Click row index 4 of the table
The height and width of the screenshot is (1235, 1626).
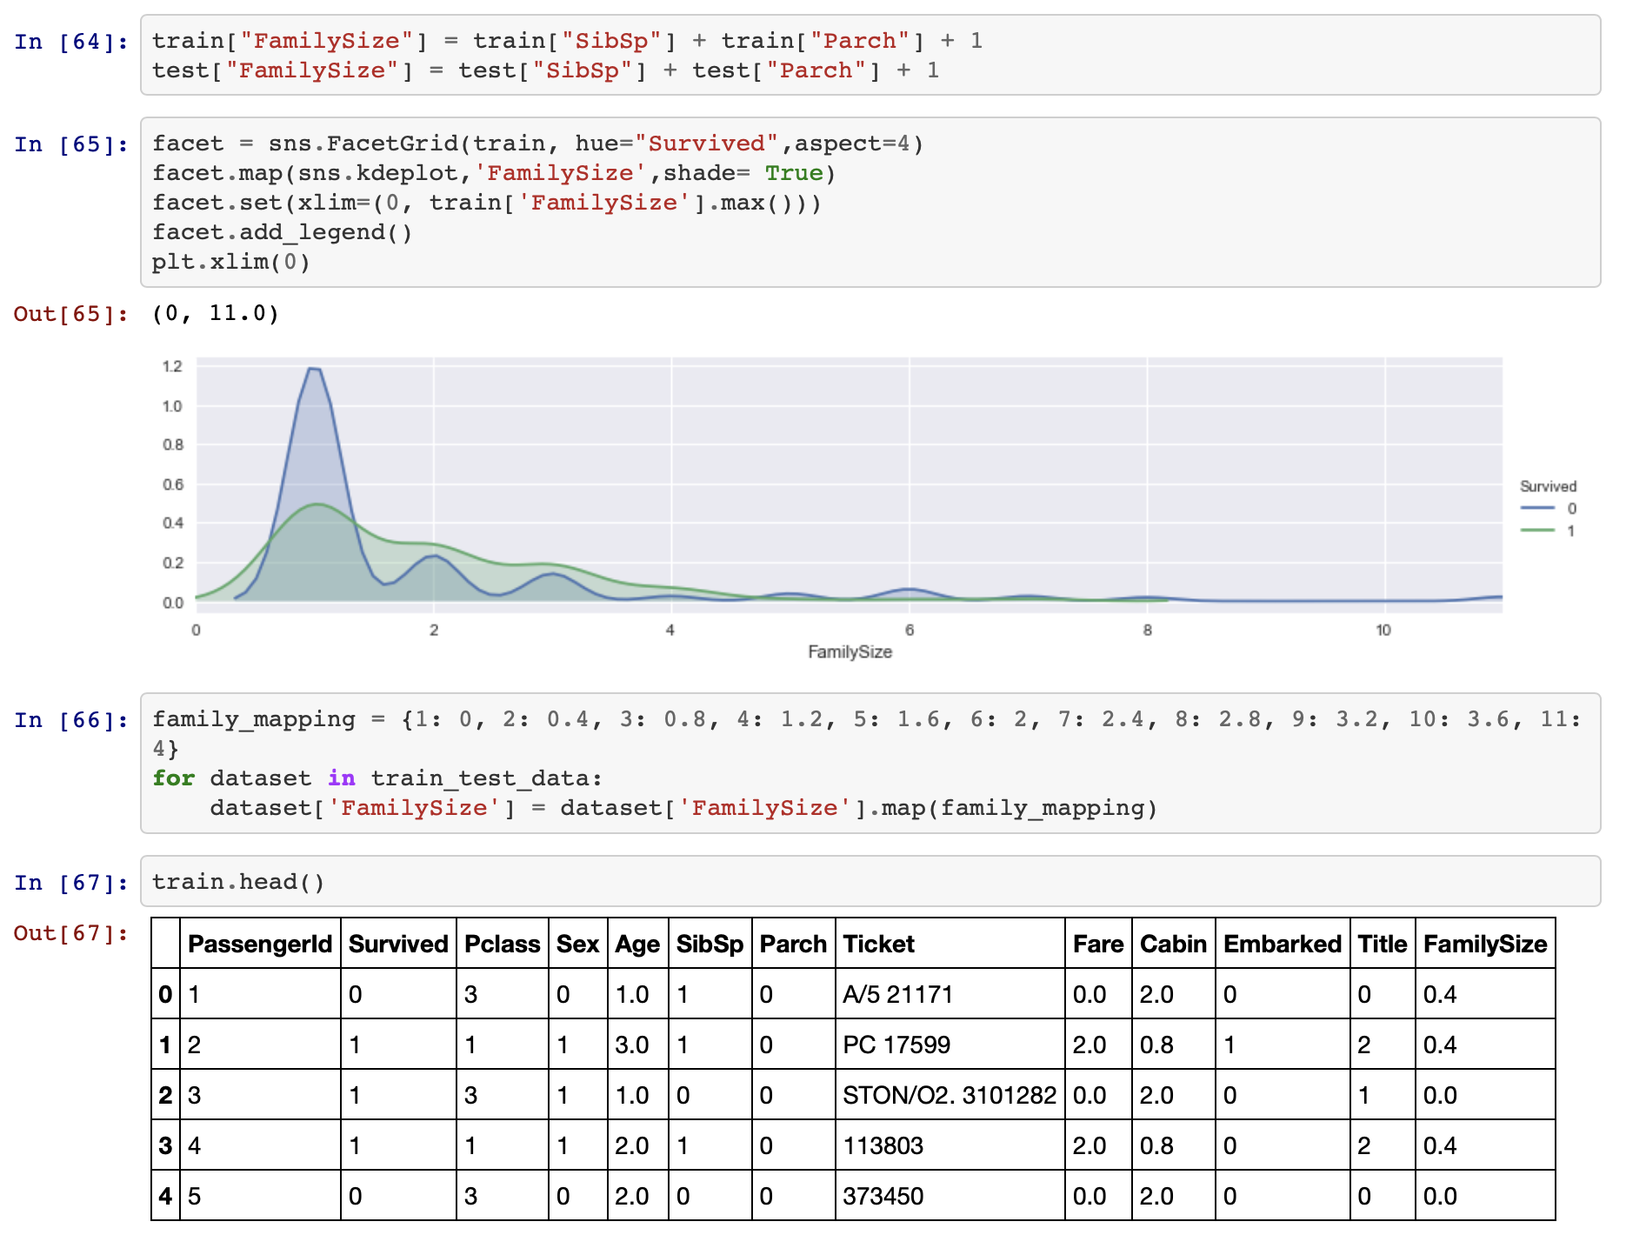coord(165,1196)
